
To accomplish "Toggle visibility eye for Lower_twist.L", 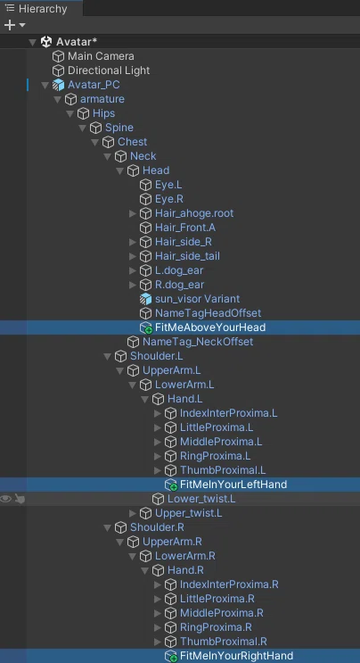I will [5, 499].
